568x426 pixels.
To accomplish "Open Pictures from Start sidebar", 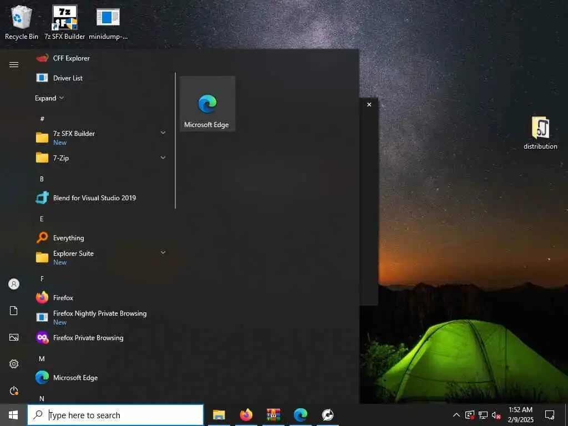I will (x=14, y=338).
